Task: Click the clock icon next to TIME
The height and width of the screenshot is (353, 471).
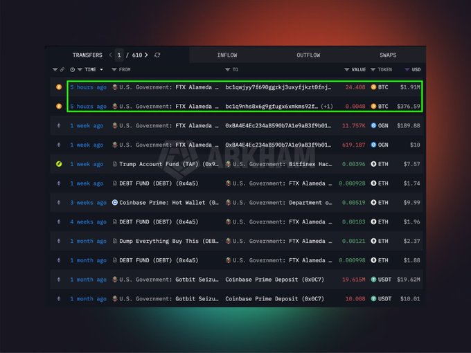Action: [73, 70]
